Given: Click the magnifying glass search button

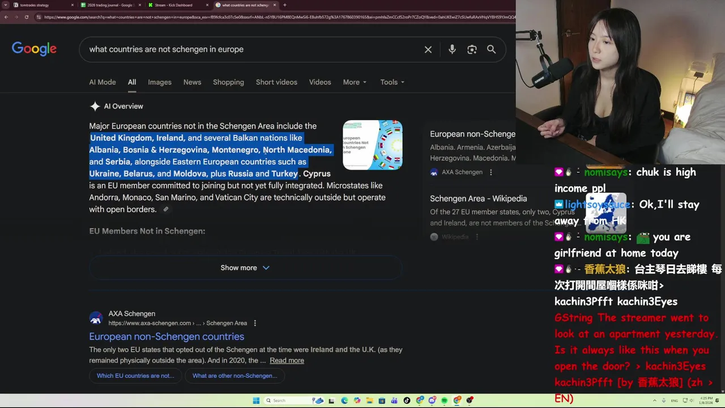Looking at the screenshot, I should 491,49.
